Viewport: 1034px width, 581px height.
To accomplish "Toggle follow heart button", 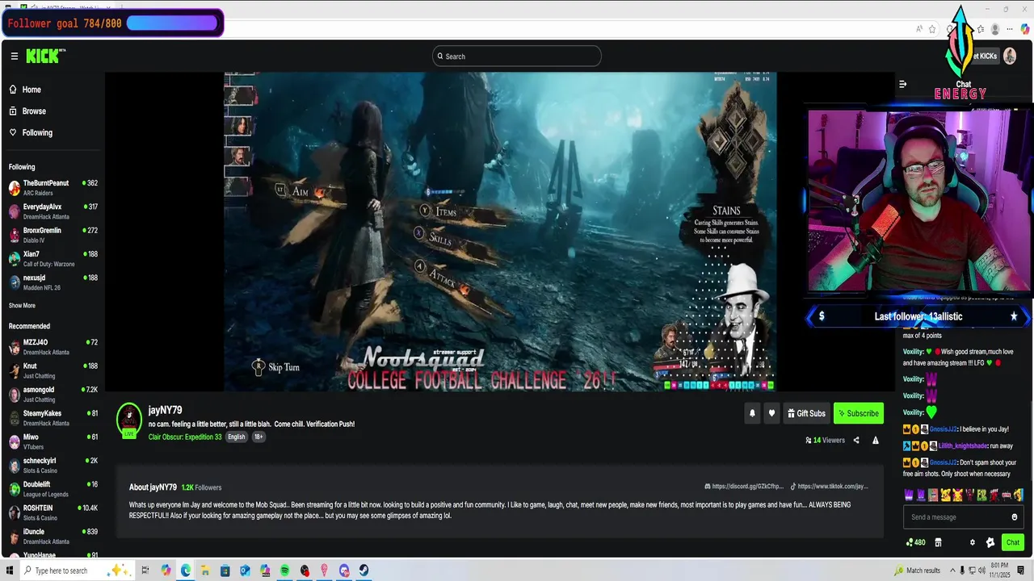I will pos(771,413).
